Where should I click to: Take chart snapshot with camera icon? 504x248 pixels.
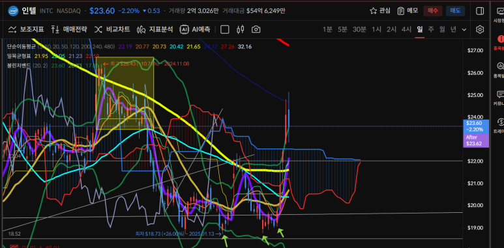click(x=256, y=29)
